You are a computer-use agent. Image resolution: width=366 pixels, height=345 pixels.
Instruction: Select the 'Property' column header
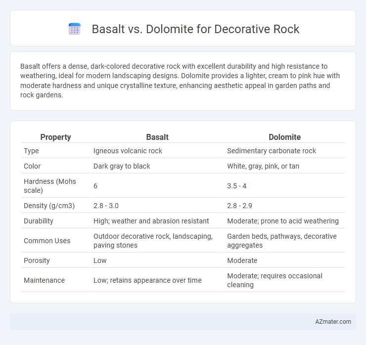(x=55, y=137)
